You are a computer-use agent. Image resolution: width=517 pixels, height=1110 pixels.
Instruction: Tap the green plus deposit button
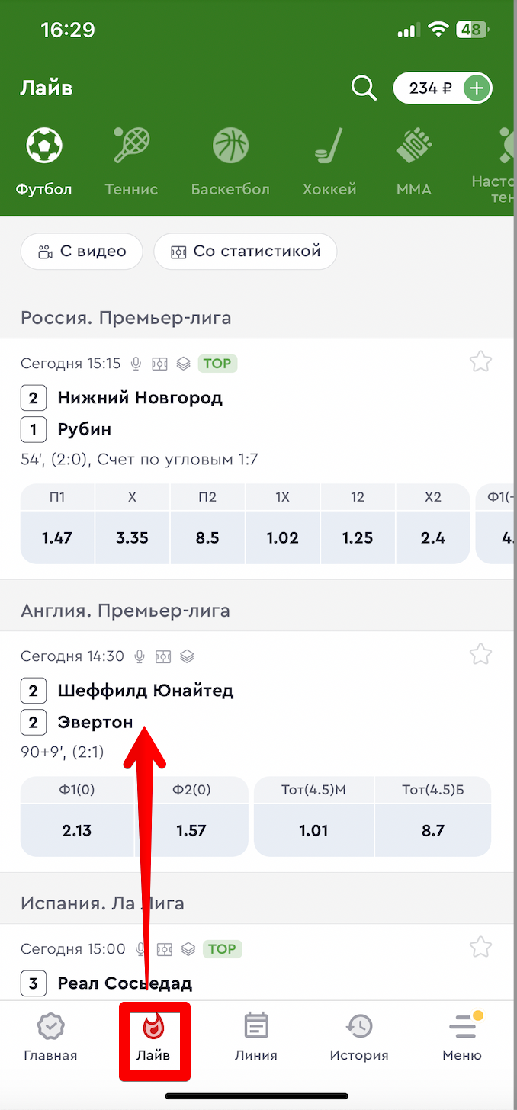pyautogui.click(x=477, y=88)
